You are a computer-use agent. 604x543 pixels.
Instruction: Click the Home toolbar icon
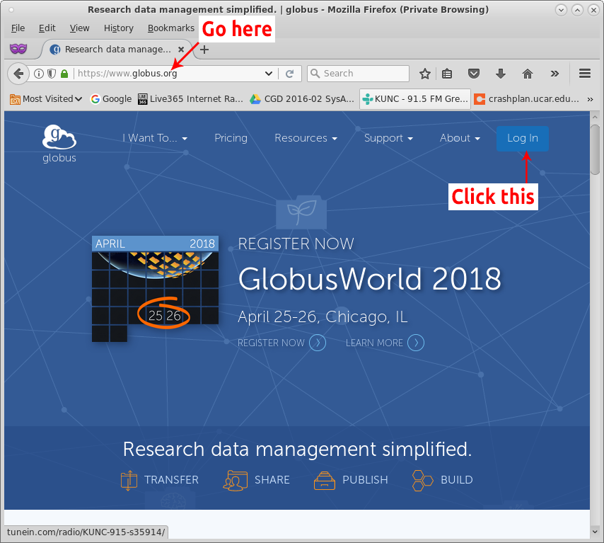click(x=527, y=74)
